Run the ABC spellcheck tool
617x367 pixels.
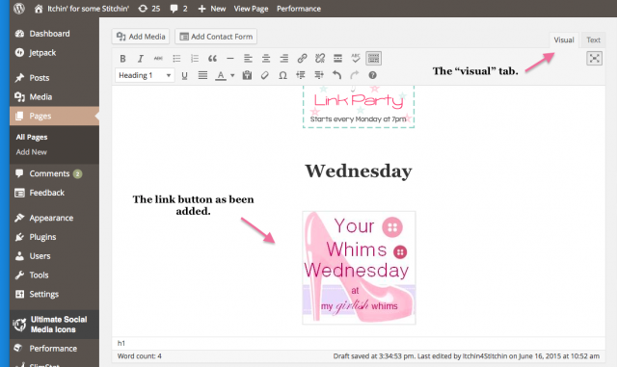tap(356, 59)
